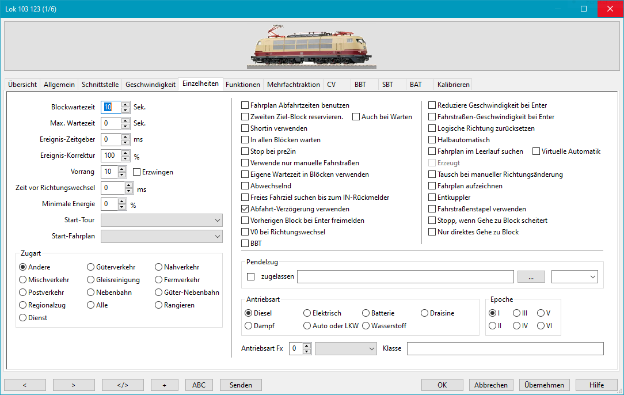
Task: Click the locomotive image banner
Action: pyautogui.click(x=311, y=47)
